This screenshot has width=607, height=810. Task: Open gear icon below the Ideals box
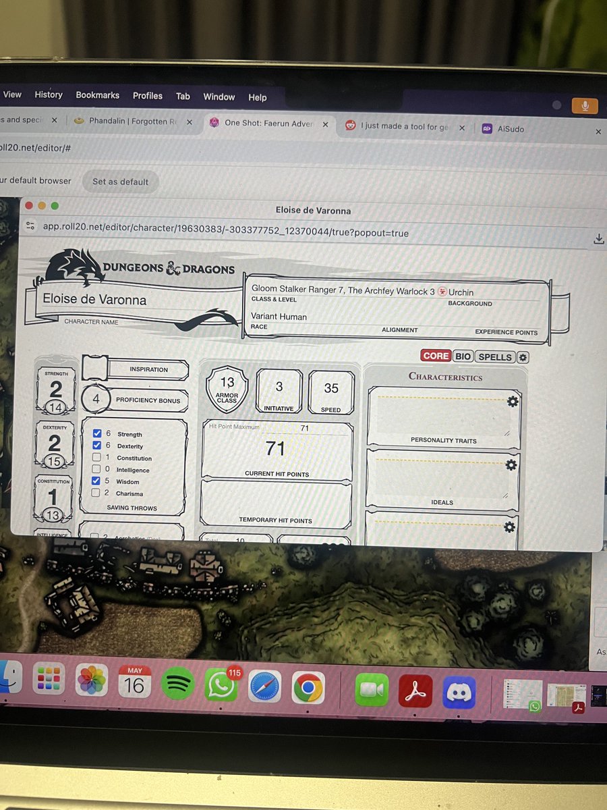pos(510,526)
